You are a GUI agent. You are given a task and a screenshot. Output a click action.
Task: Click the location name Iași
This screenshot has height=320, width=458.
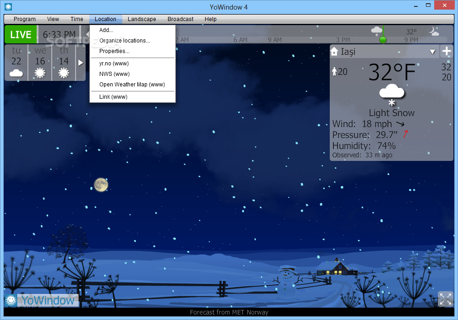[348, 52]
